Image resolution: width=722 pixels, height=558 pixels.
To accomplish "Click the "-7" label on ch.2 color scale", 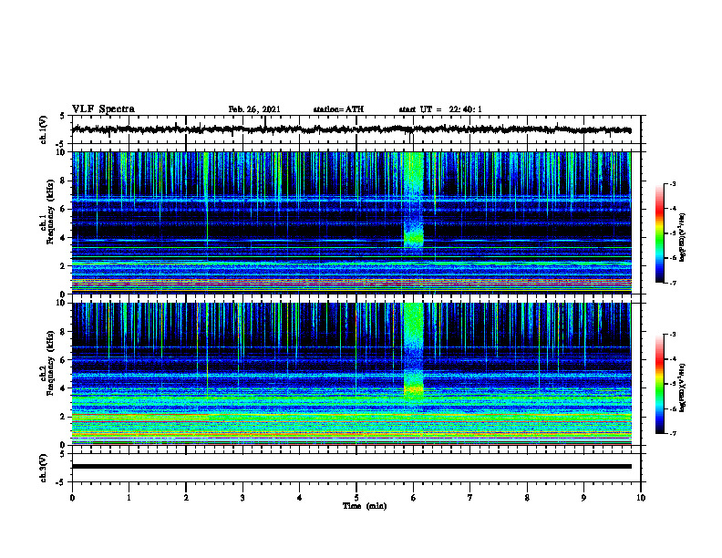I will [x=673, y=434].
